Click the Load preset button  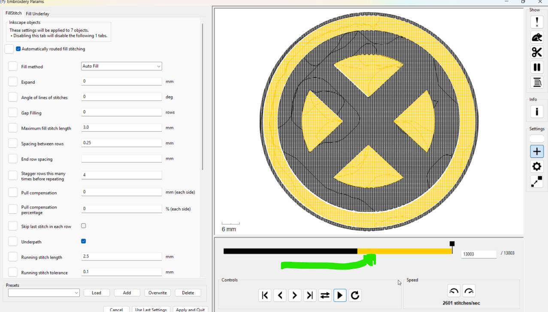click(97, 293)
